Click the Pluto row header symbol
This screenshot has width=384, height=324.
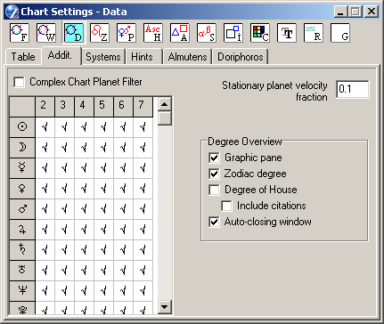click(x=22, y=309)
